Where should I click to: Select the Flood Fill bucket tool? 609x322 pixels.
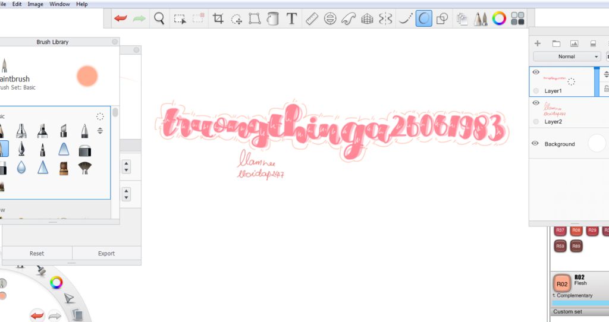273,18
